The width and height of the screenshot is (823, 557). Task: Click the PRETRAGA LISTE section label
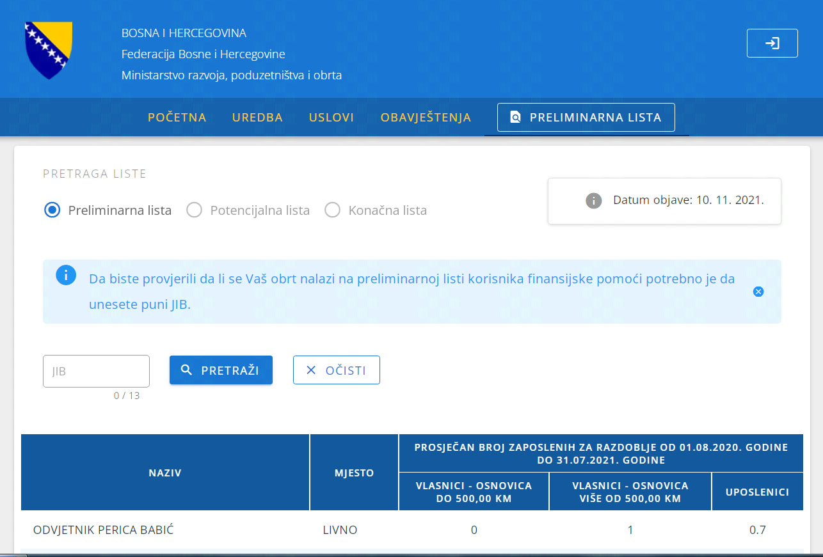pos(95,174)
